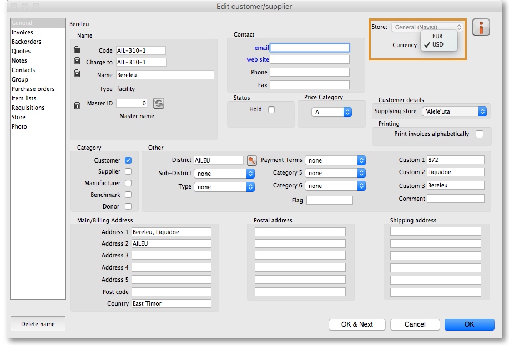Select Invoices in the left sidebar
The image size is (509, 345).
pyautogui.click(x=23, y=33)
